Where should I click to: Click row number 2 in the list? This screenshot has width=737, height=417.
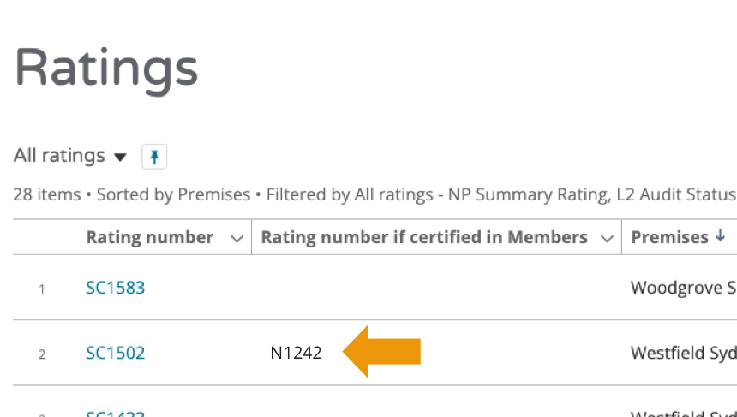[41, 354]
